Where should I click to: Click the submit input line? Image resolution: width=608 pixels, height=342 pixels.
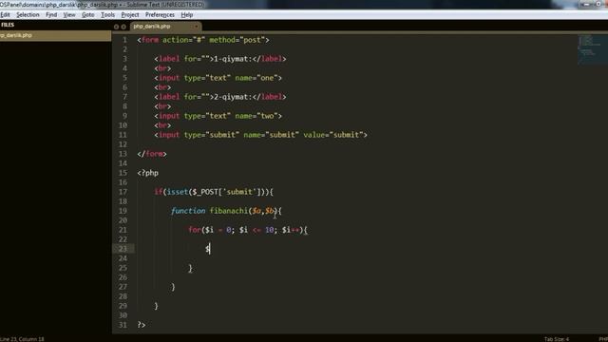click(260, 135)
